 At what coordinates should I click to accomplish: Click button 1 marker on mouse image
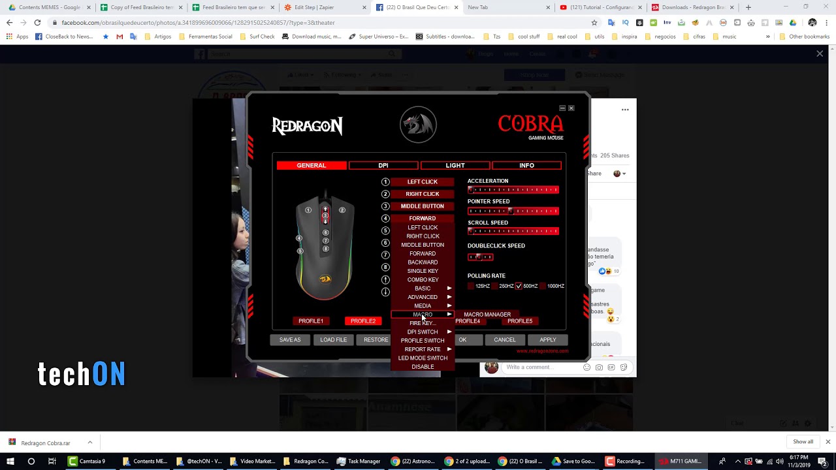[x=308, y=210]
